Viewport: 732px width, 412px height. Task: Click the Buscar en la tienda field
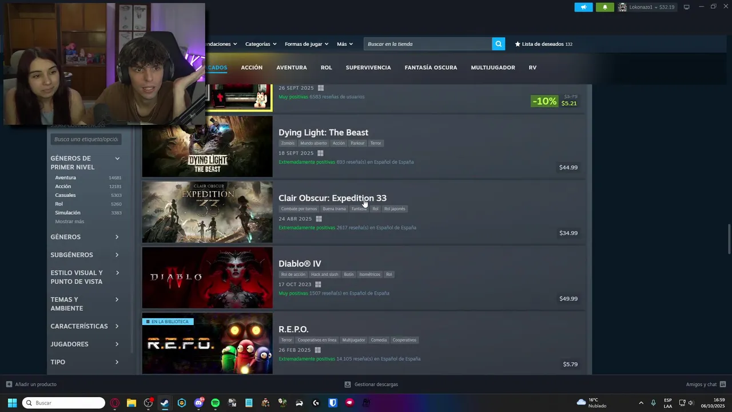tap(428, 44)
